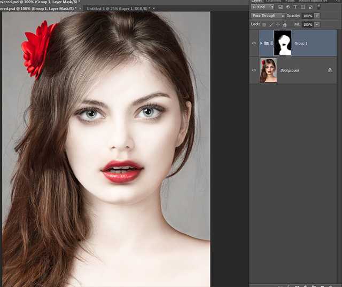Filter layers by adjustment layer icon
The width and height of the screenshot is (342, 287).
coord(288,7)
